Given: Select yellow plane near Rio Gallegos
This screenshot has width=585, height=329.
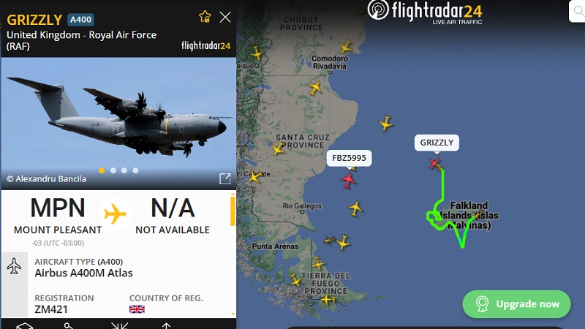Looking at the screenshot, I should coord(355,208).
